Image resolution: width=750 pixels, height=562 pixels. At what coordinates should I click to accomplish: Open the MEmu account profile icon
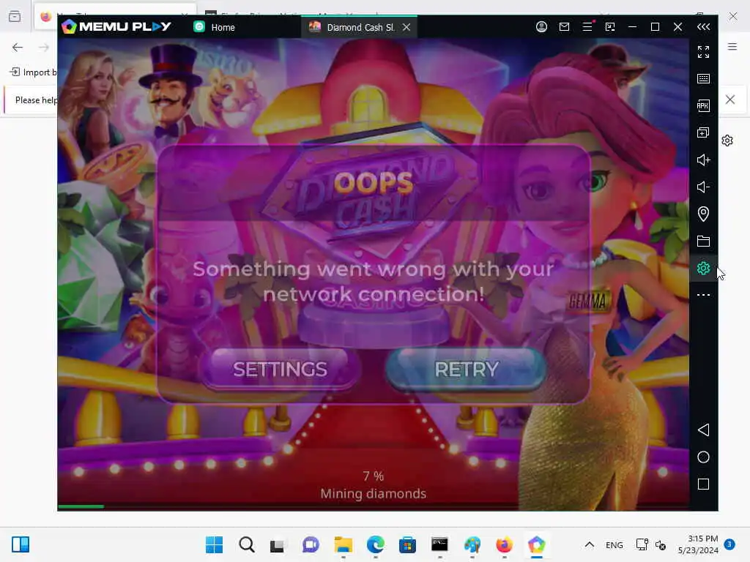point(541,27)
